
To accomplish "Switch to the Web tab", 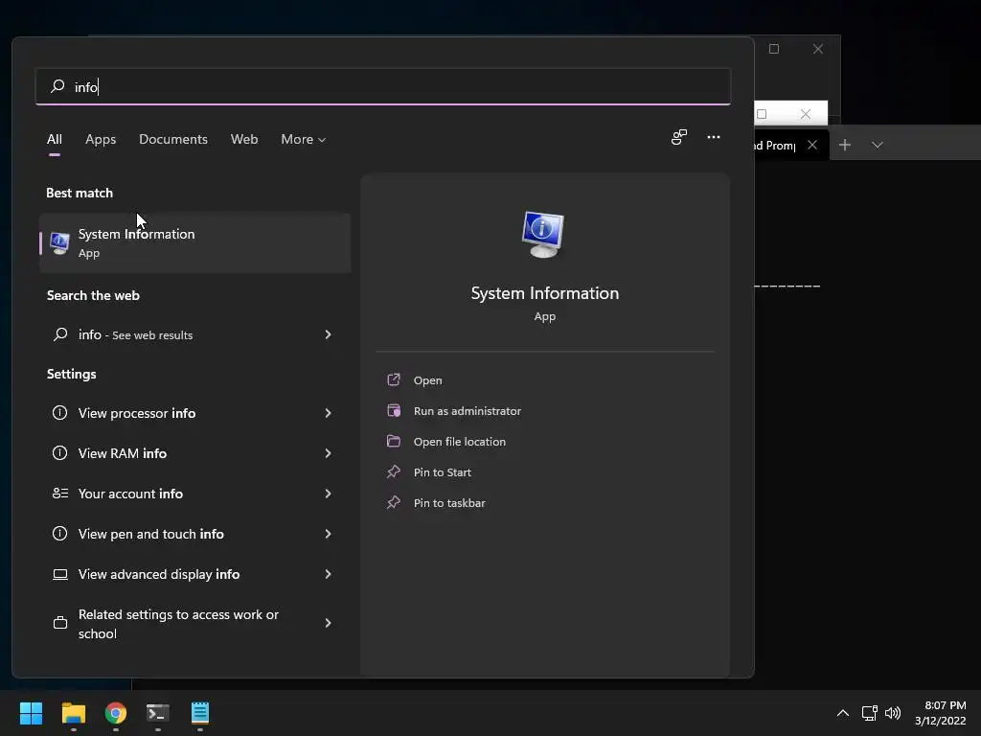I will 244,139.
